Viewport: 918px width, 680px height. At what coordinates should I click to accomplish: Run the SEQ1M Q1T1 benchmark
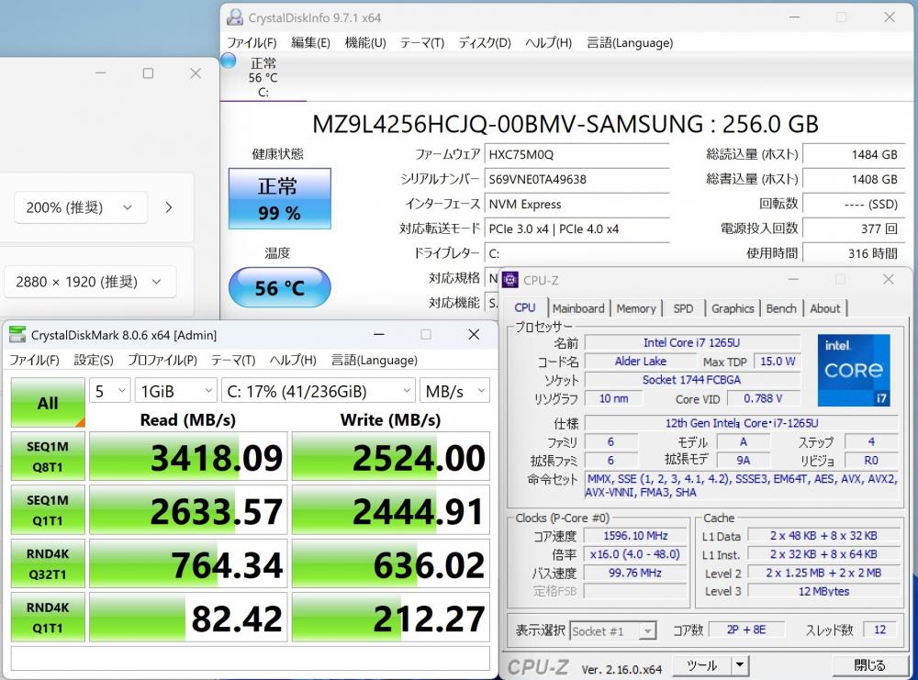(48, 510)
